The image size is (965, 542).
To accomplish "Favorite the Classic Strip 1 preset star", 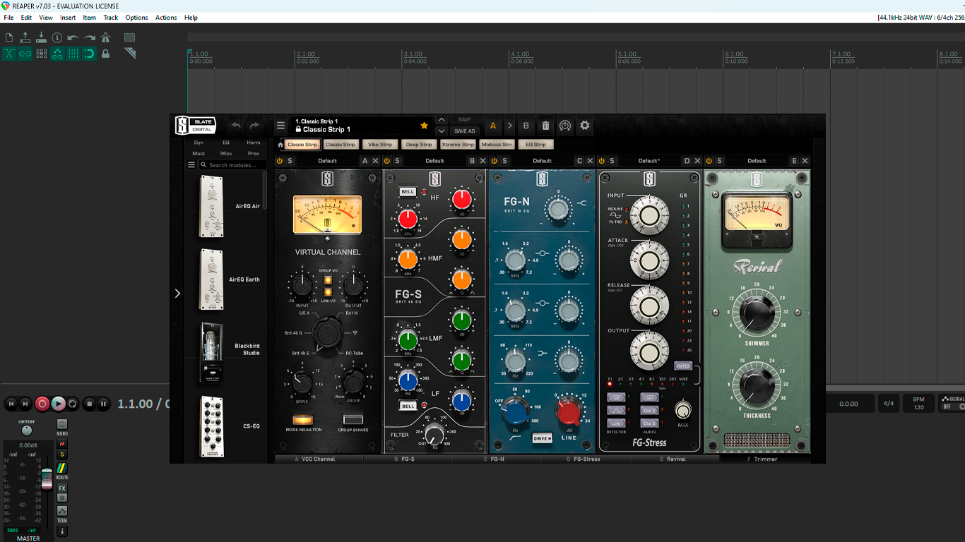I will pyautogui.click(x=424, y=126).
